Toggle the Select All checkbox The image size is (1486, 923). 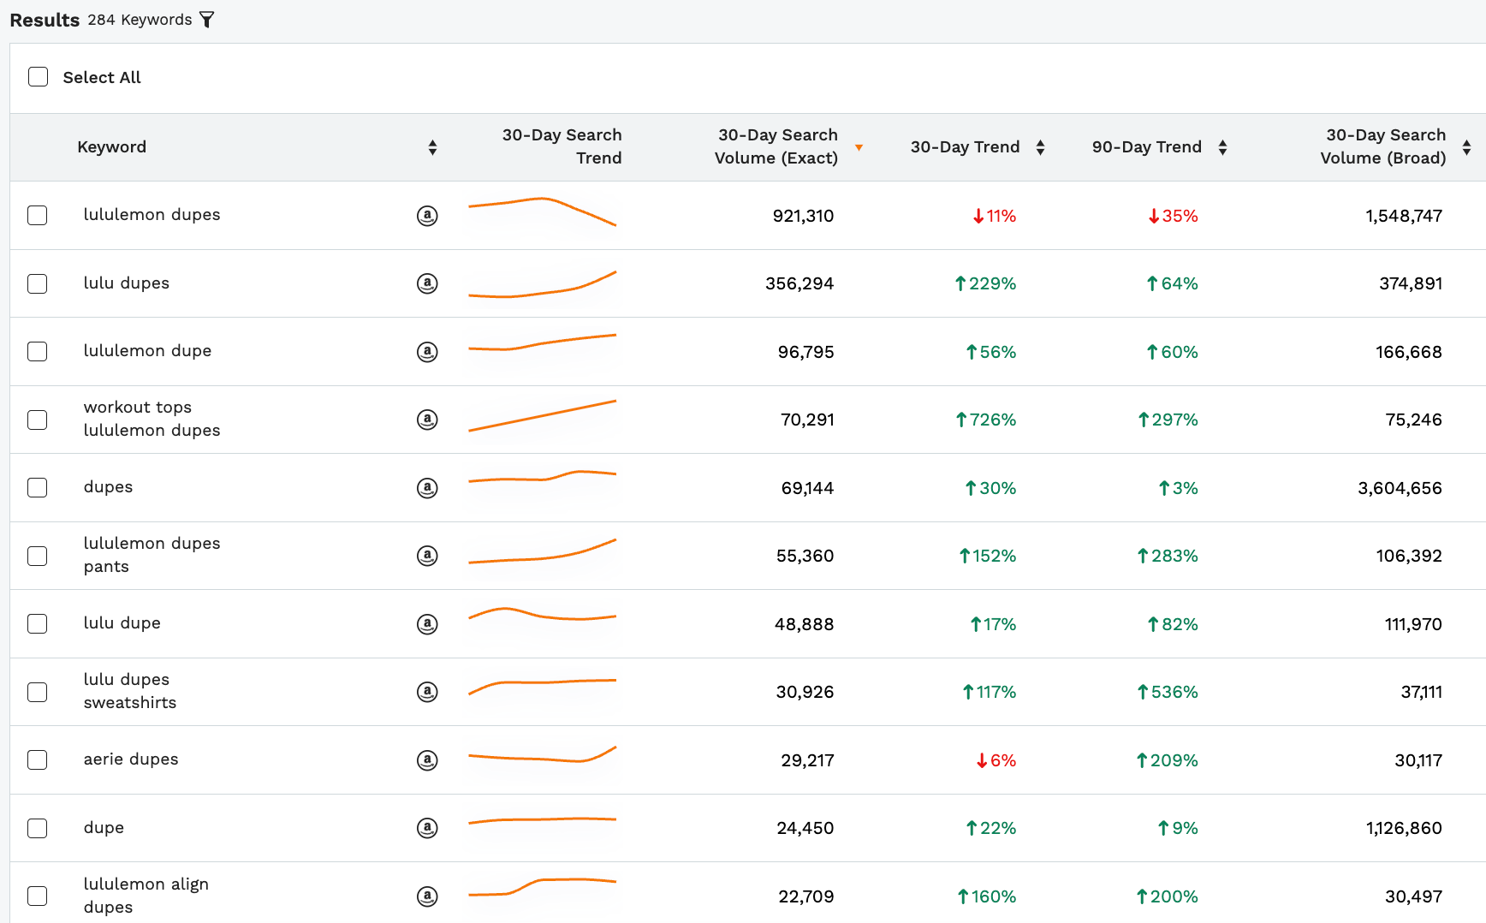[38, 77]
